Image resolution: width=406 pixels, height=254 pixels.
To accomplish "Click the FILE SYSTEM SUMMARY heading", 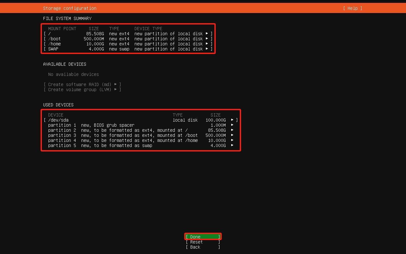I will click(x=67, y=18).
